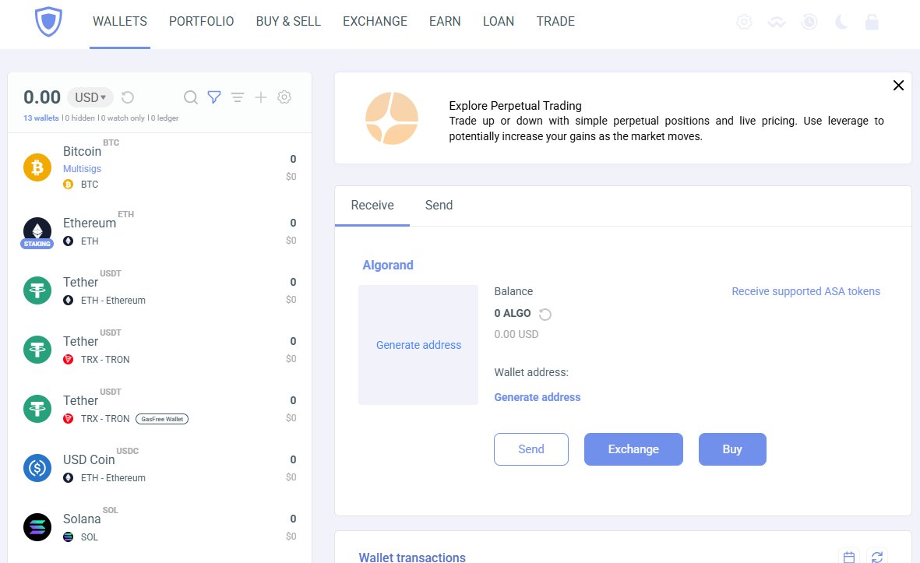
Task: Switch to Receive tab
Action: [372, 206]
